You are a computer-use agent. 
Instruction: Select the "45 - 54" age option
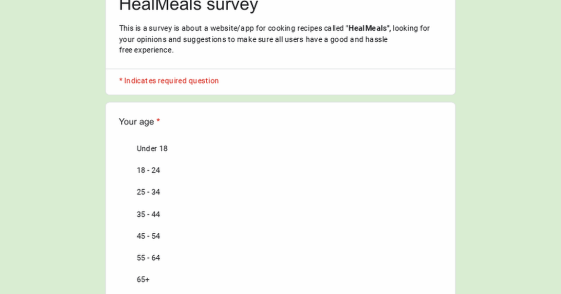point(149,236)
